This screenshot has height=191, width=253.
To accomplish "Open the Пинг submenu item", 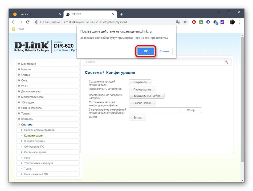I will (48, 158).
